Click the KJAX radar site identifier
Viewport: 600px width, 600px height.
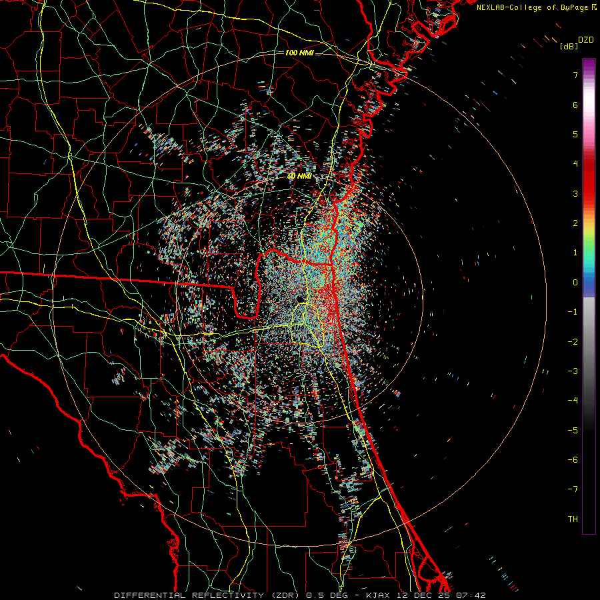pyautogui.click(x=378, y=595)
